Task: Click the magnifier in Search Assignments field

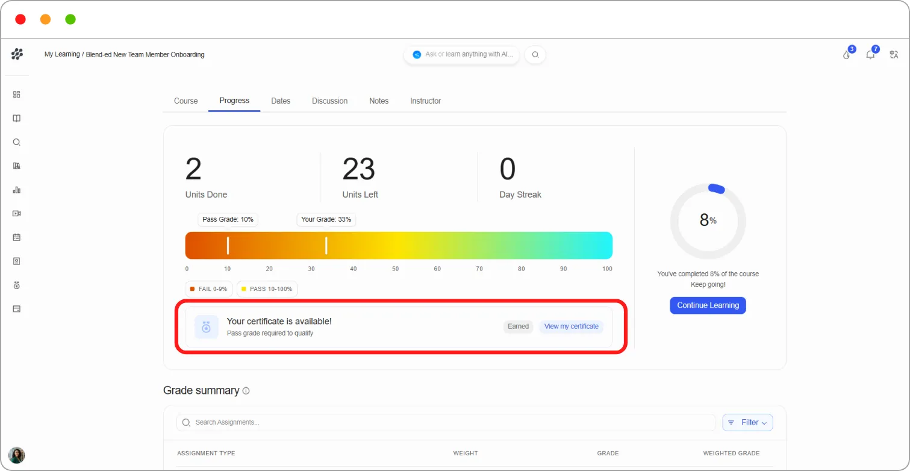Action: tap(186, 423)
